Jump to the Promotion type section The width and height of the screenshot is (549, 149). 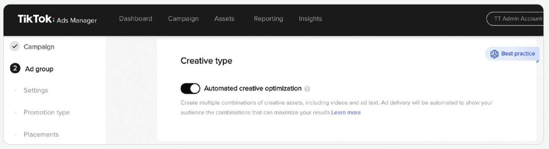(x=47, y=112)
